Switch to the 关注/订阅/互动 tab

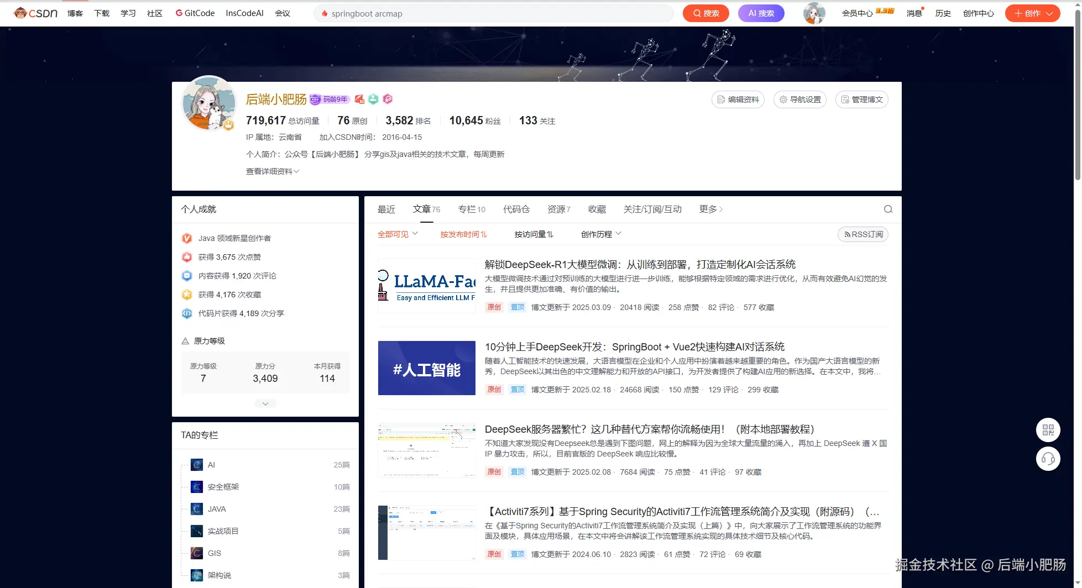click(652, 209)
